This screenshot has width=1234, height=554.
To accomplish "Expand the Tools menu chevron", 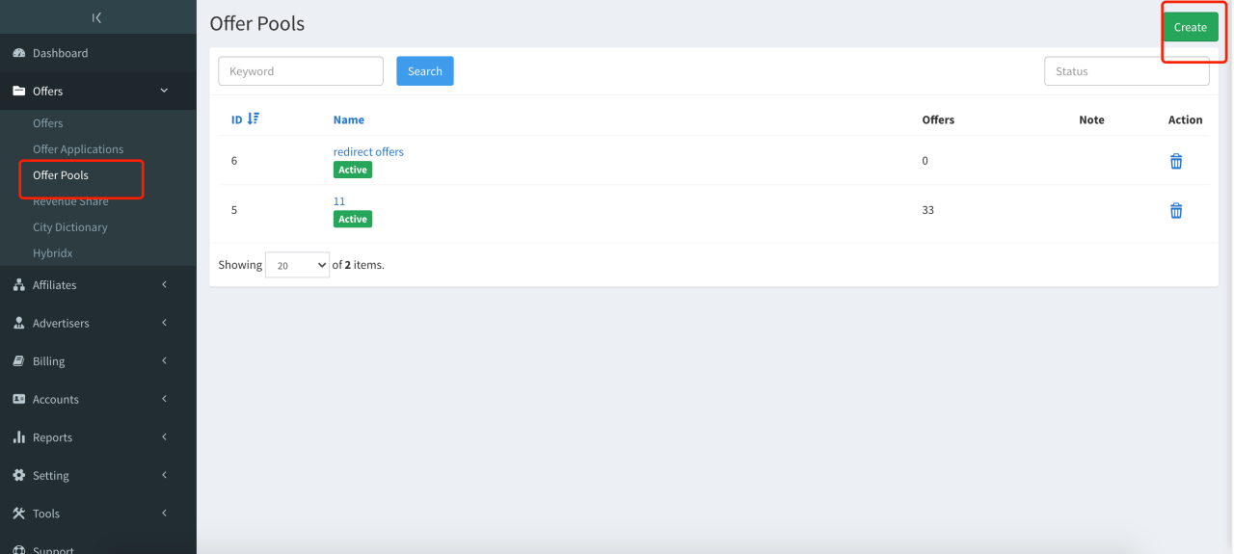I will (164, 513).
